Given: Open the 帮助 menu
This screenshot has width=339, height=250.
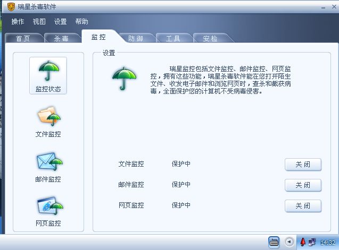Looking at the screenshot, I should (x=82, y=21).
